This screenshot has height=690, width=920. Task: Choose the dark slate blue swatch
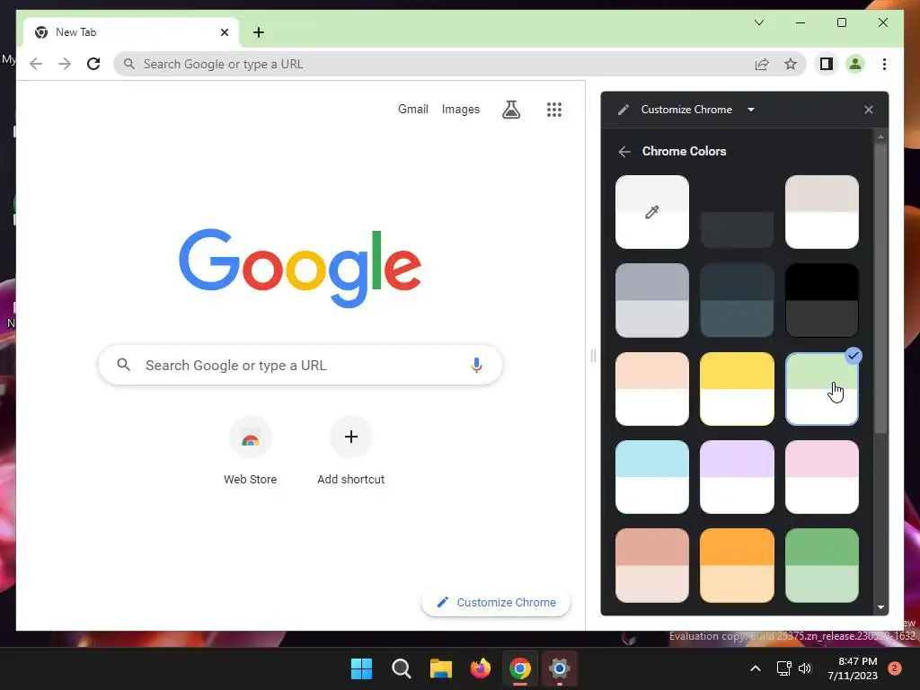(x=737, y=300)
